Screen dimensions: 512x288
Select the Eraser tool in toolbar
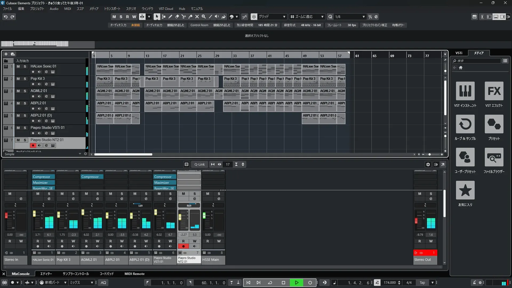(177, 17)
